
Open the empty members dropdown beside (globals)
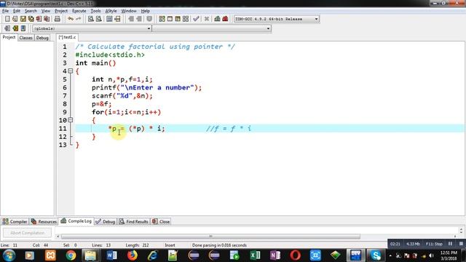[x=212, y=28]
